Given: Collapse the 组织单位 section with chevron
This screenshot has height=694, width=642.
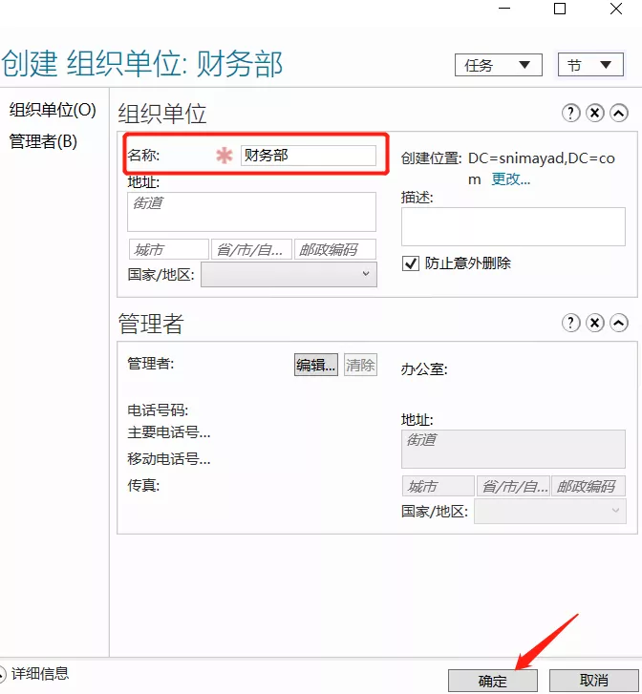Looking at the screenshot, I should click(x=619, y=114).
